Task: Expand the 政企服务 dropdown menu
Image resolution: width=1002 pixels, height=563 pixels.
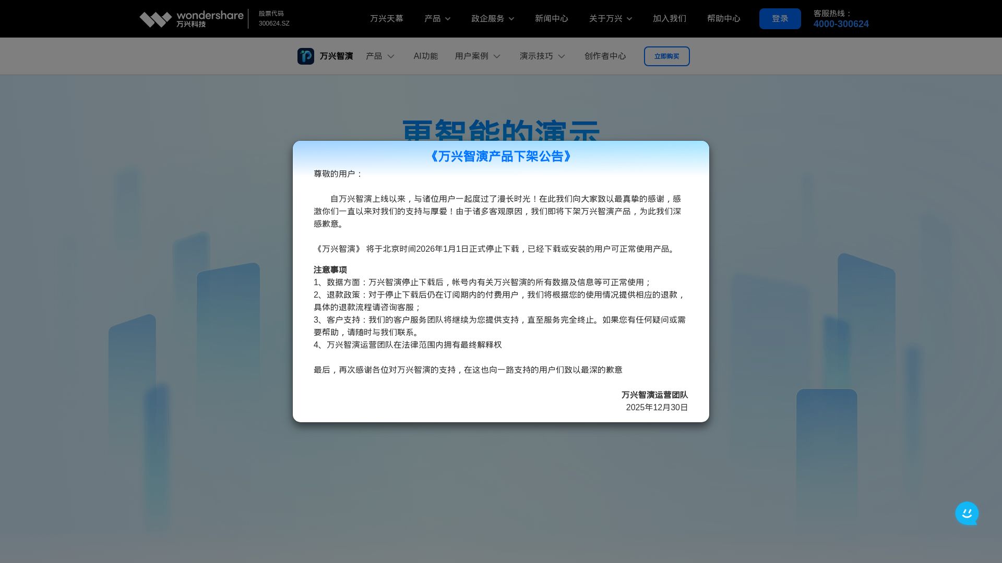Action: pyautogui.click(x=492, y=19)
